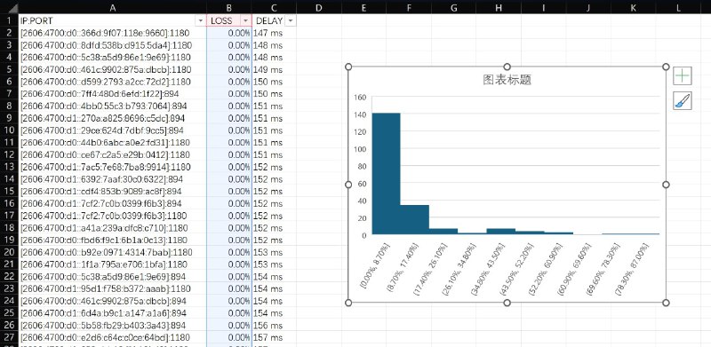711x347 pixels.
Task: Select the 0.00% loss cell in row 2
Action: (229, 33)
